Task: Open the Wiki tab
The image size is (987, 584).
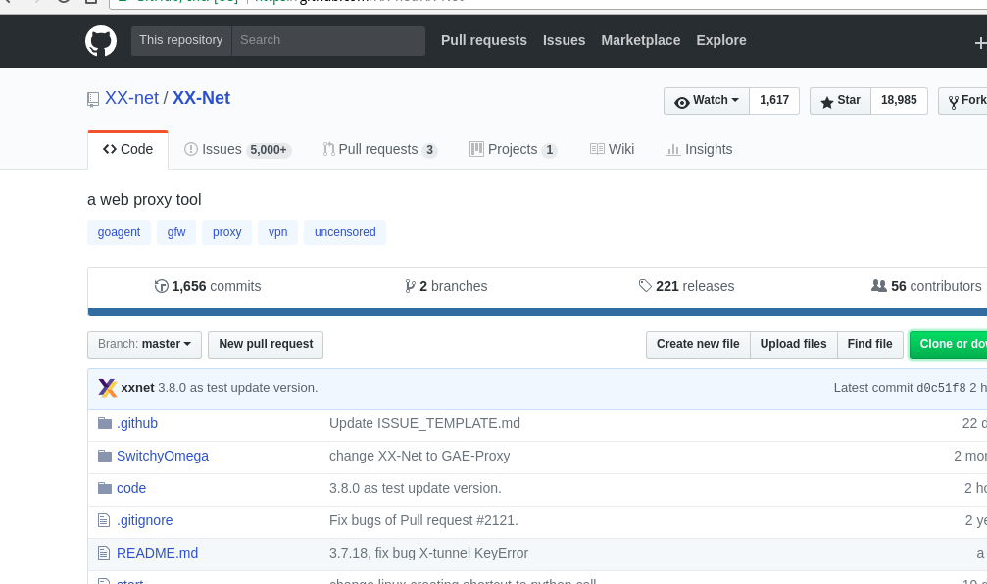Action: coord(612,150)
